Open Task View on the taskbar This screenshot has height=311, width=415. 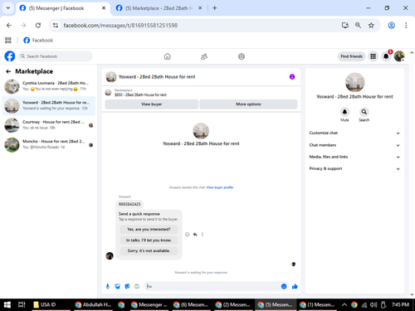pyautogui.click(x=22, y=305)
